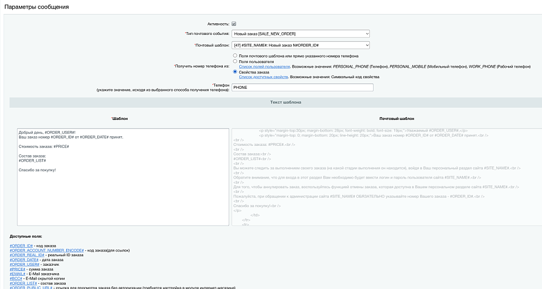Viewport: 542px width, 289px height.
Task: Insert the #ORDER_ID# field link
Action: [21, 246]
